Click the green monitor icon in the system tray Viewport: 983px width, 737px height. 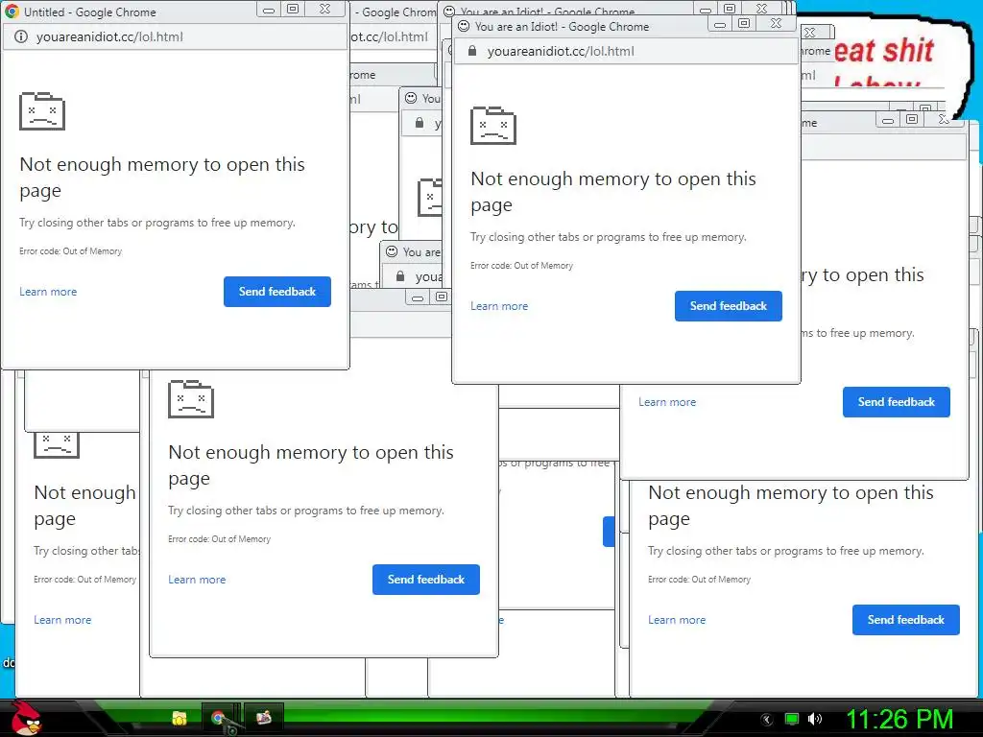[792, 719]
